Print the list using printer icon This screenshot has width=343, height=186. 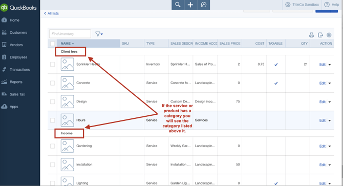pyautogui.click(x=311, y=35)
